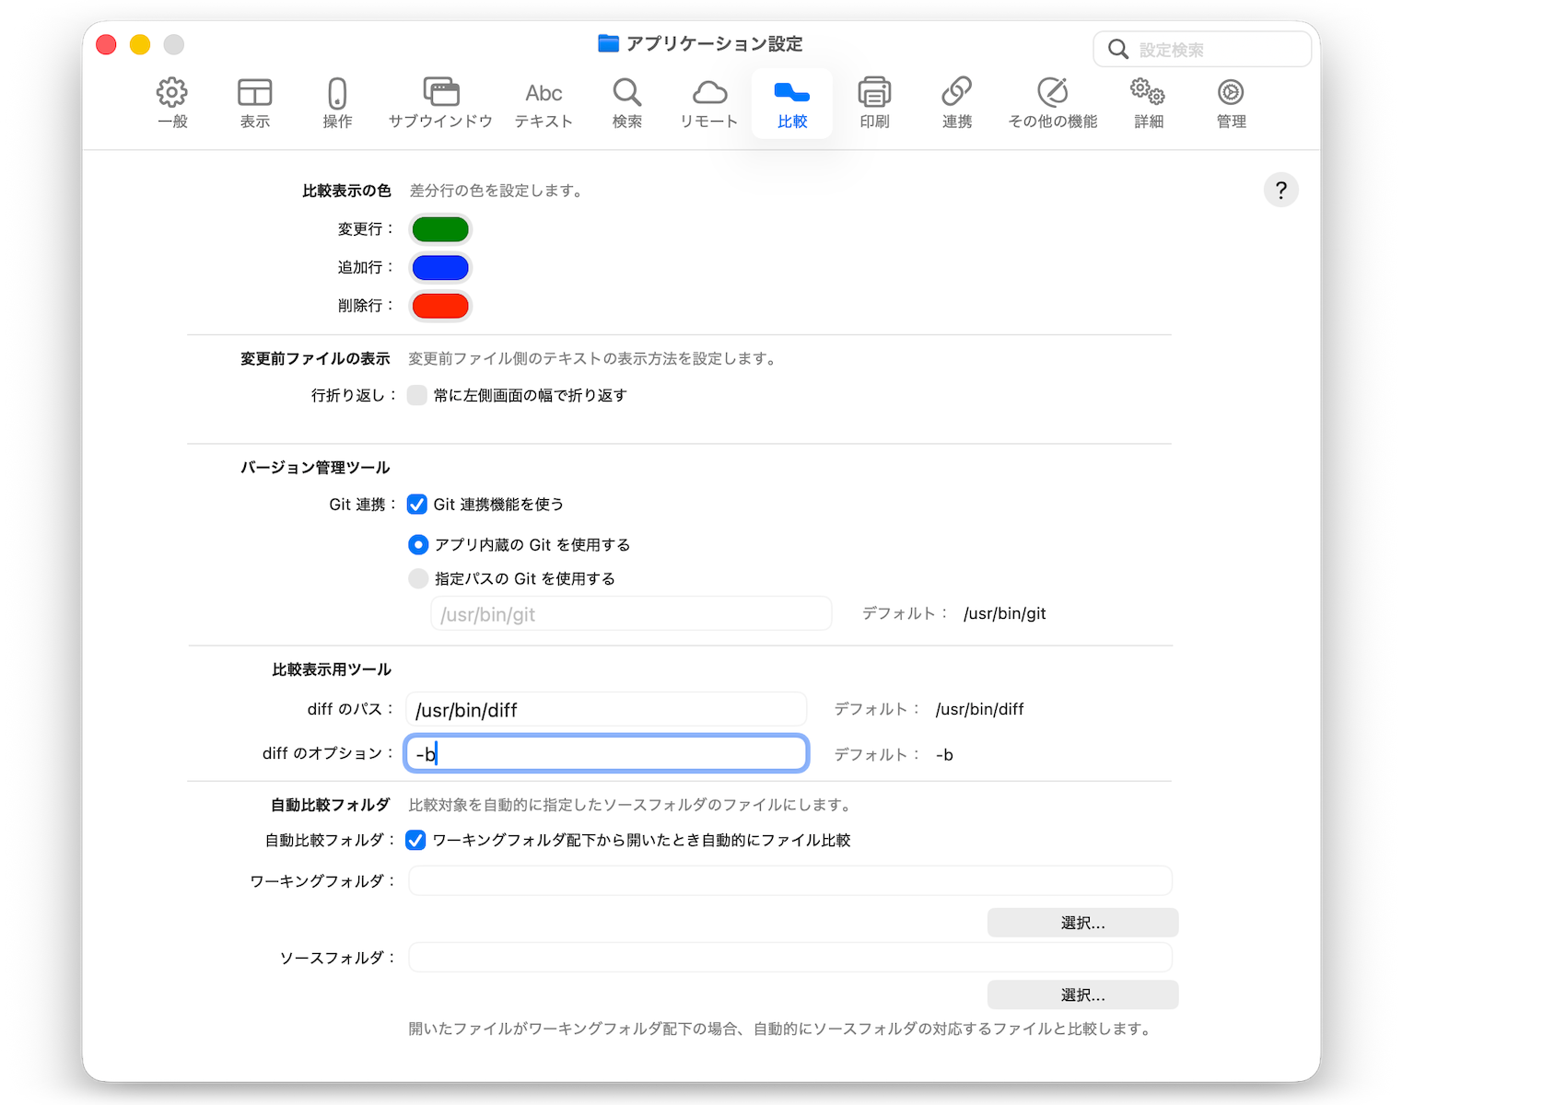Switch to the 表示 (Display) settings pane
1566x1105 pixels.
point(254,103)
